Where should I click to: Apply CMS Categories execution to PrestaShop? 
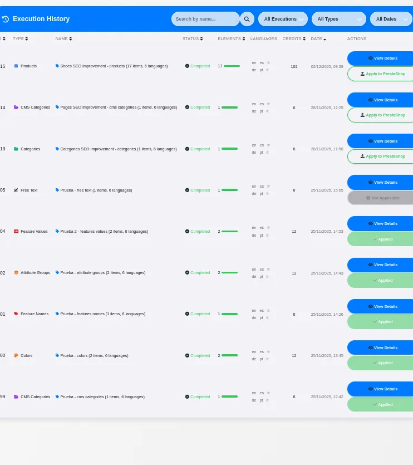(381, 115)
